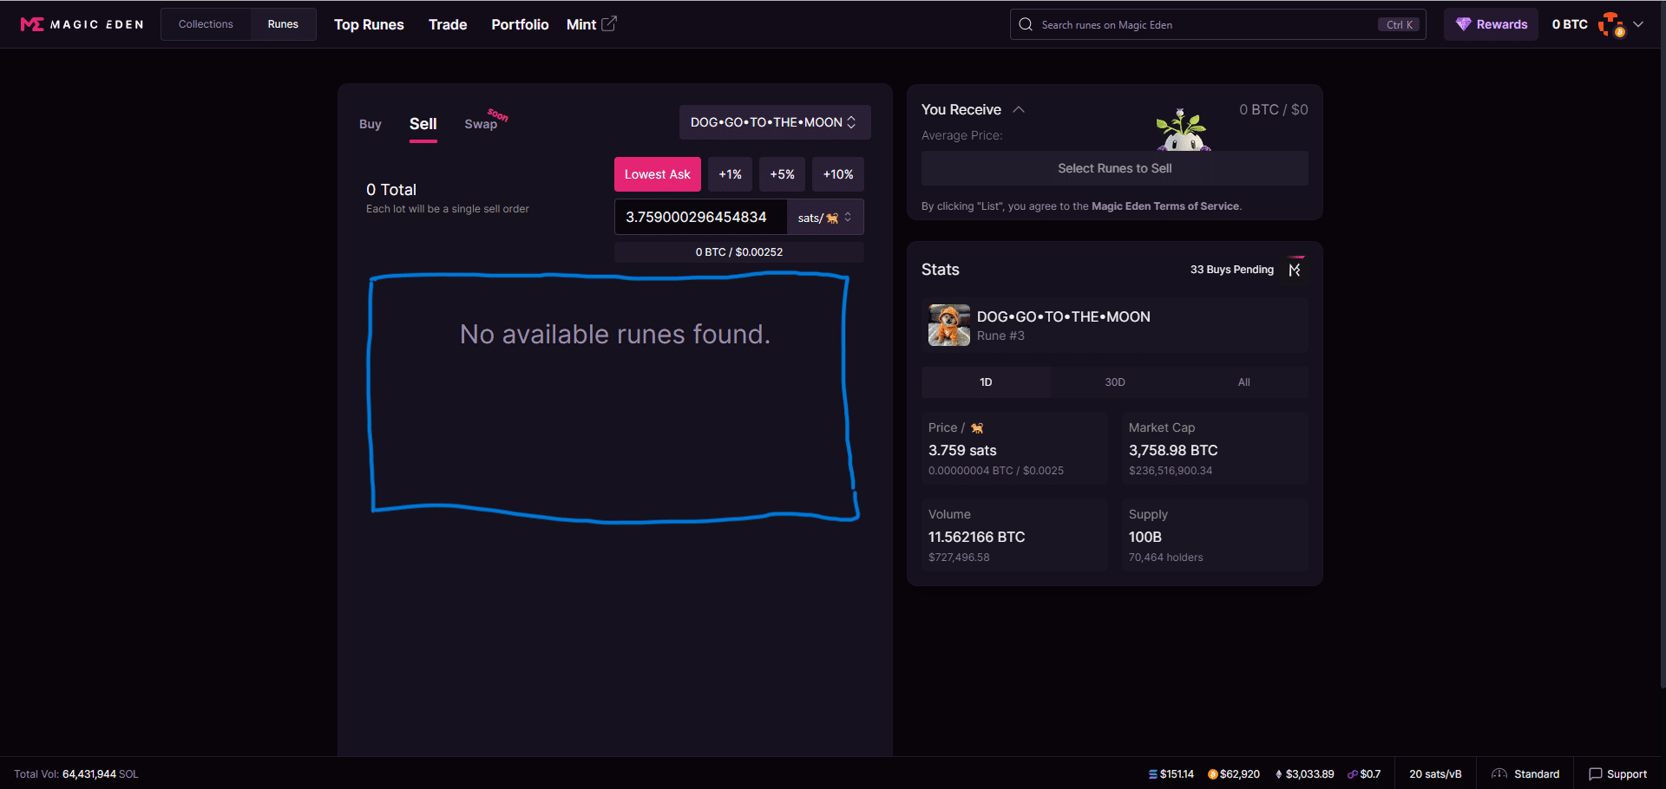
Task: Click the Total Vol 64,431,944 SOL text
Action: coord(76,774)
